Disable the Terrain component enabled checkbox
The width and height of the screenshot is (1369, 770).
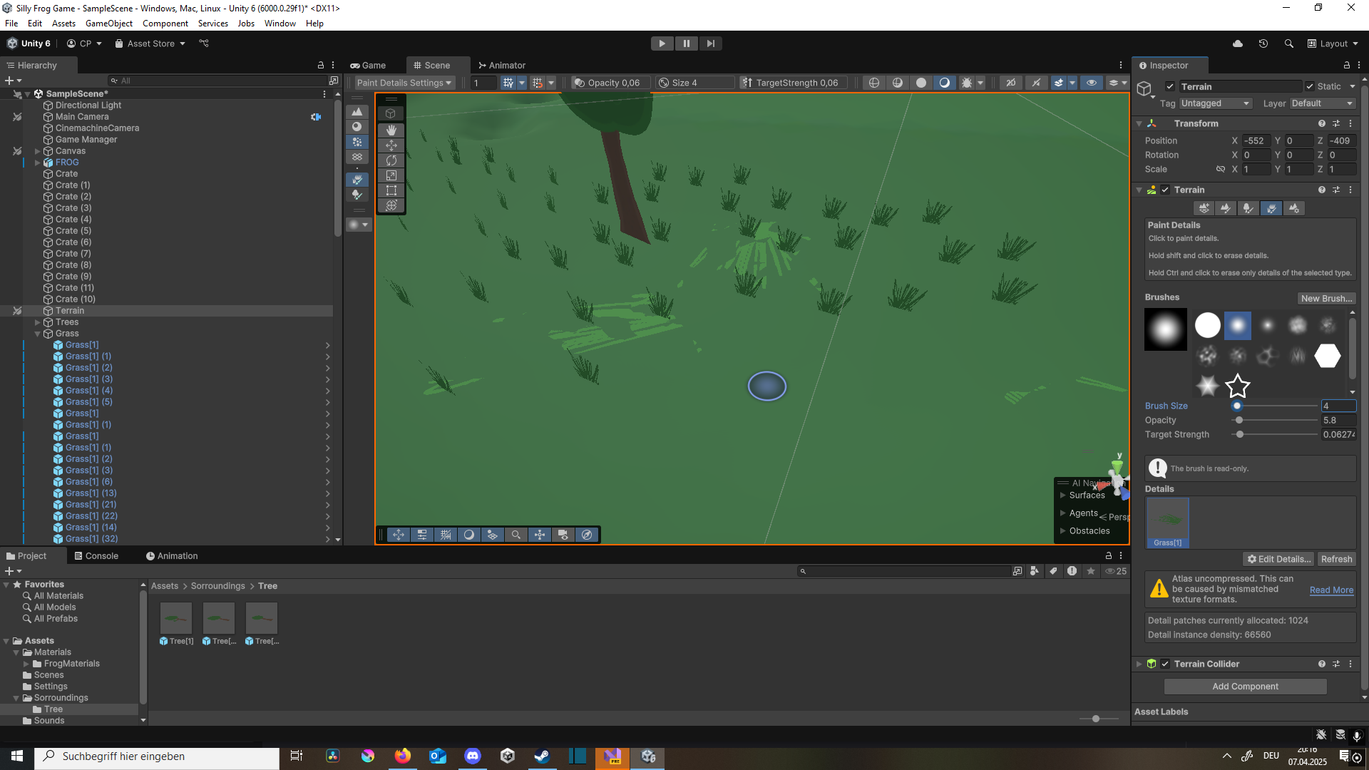1165,190
